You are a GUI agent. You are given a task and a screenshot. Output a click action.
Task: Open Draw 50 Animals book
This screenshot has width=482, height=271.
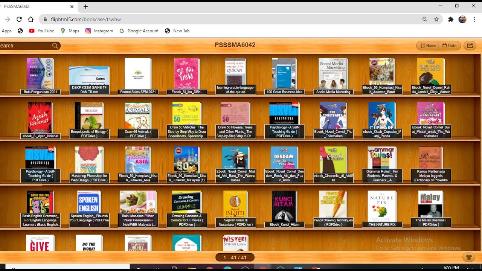coord(138,120)
